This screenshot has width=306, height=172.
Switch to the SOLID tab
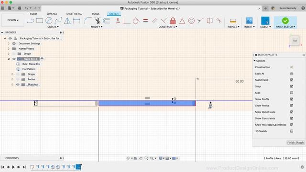tap(33, 14)
